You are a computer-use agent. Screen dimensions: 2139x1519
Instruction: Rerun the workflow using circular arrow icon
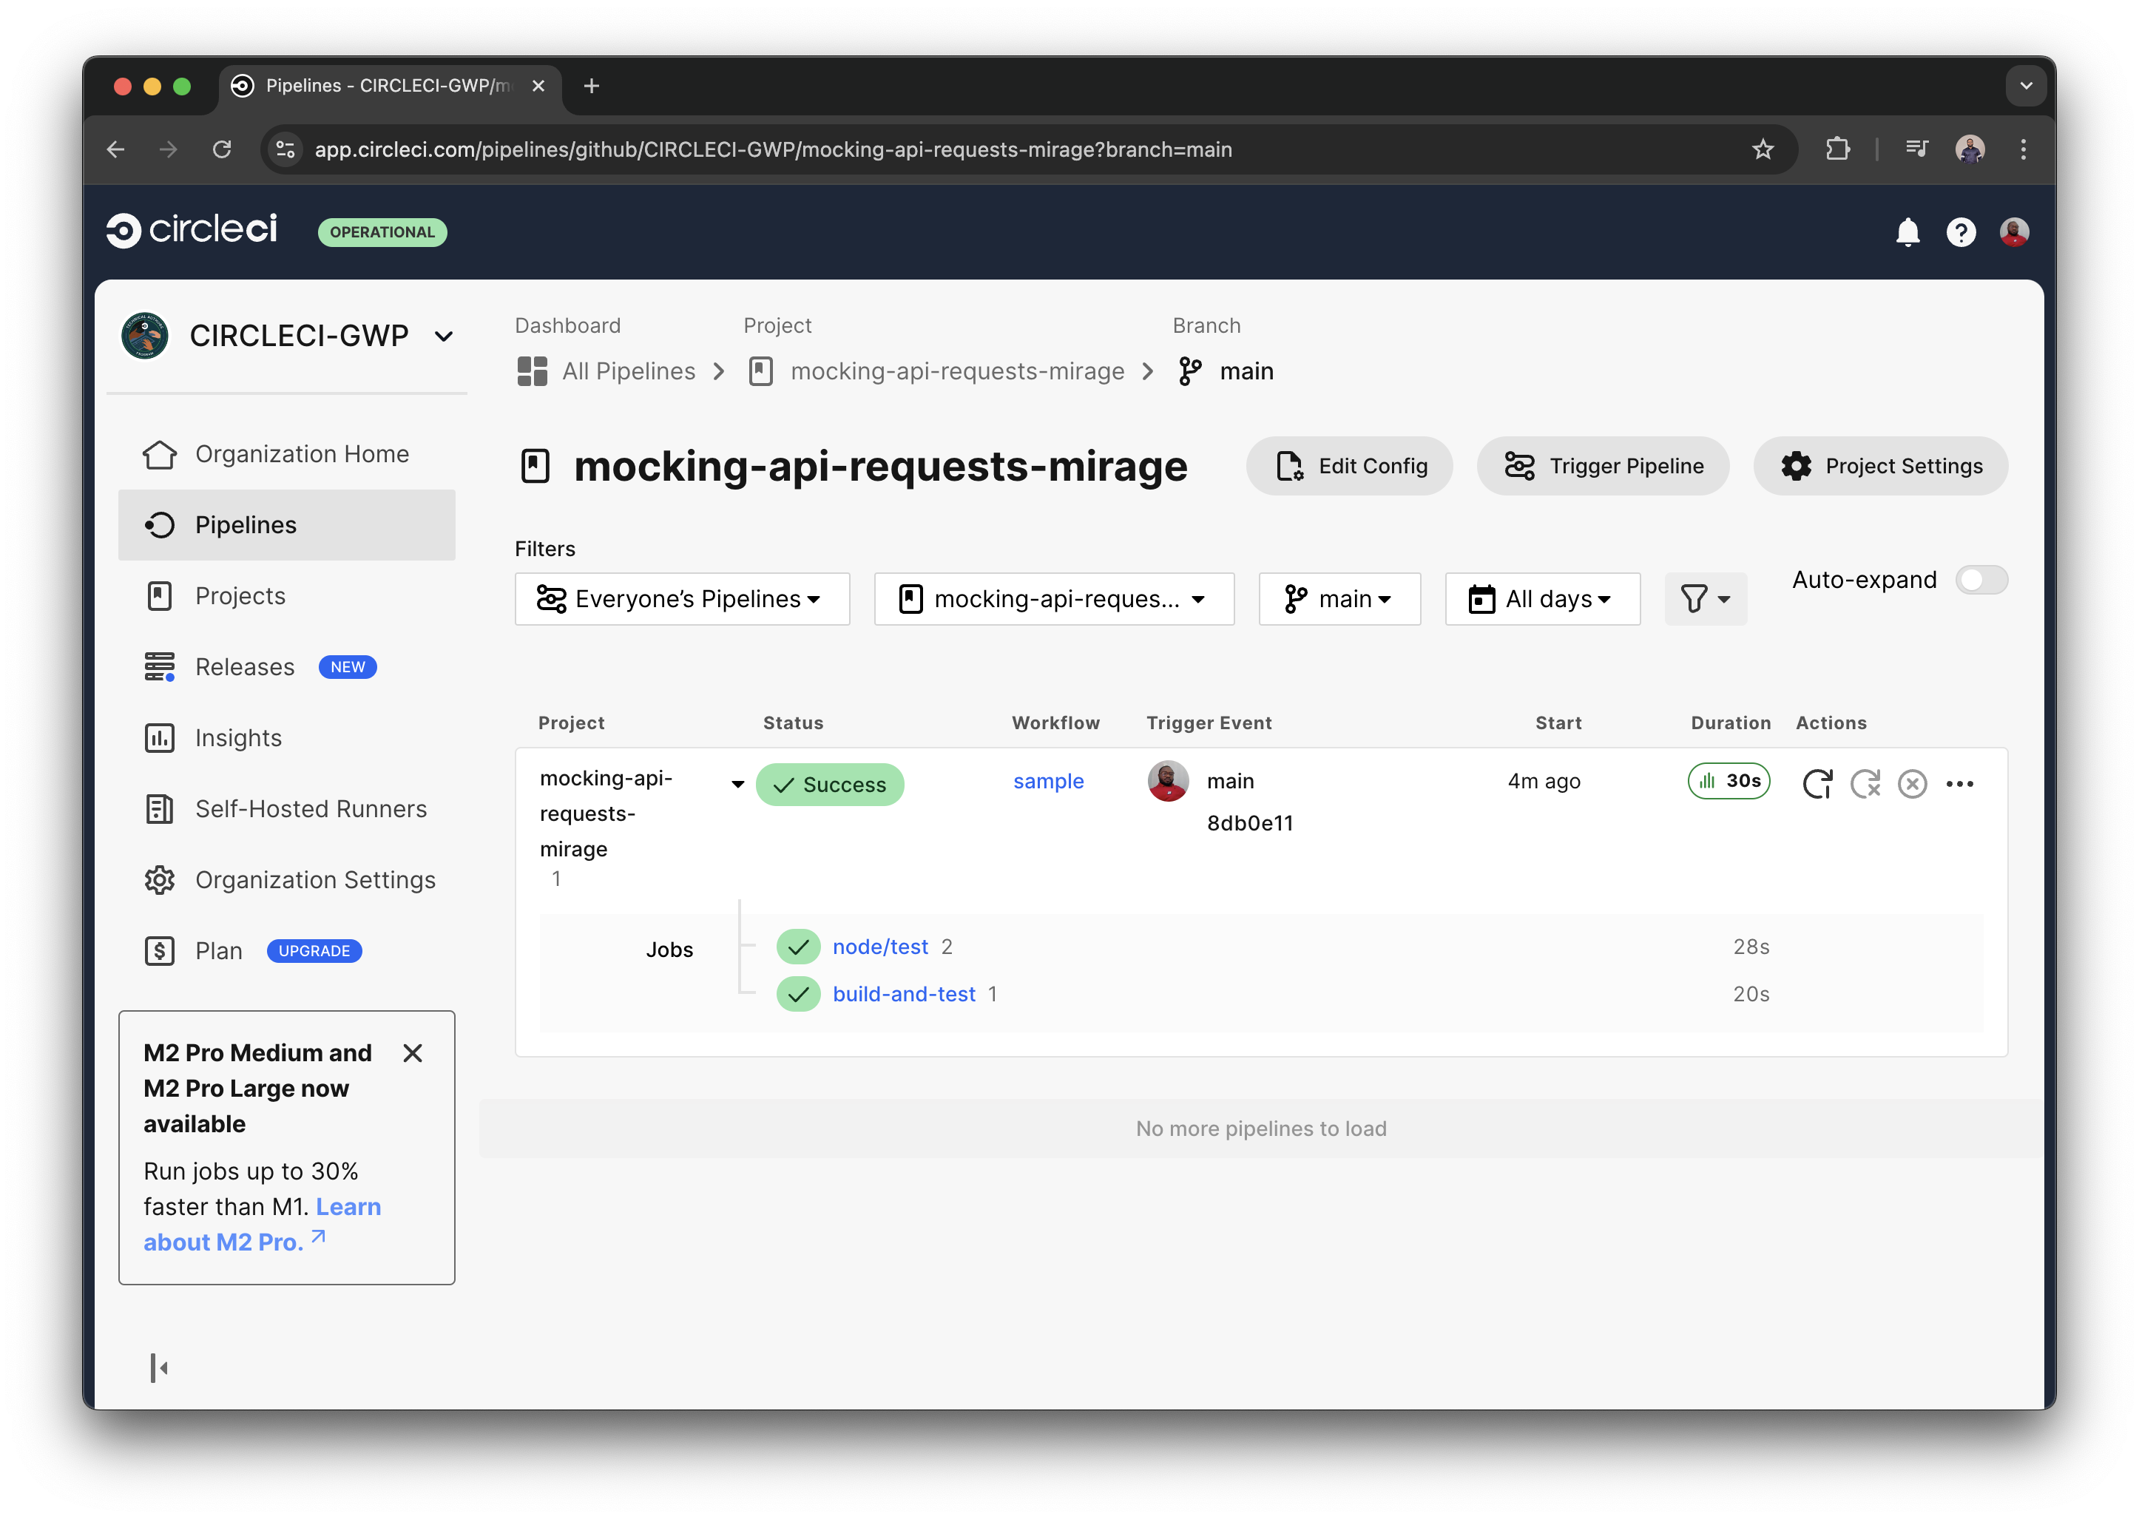[x=1818, y=784]
